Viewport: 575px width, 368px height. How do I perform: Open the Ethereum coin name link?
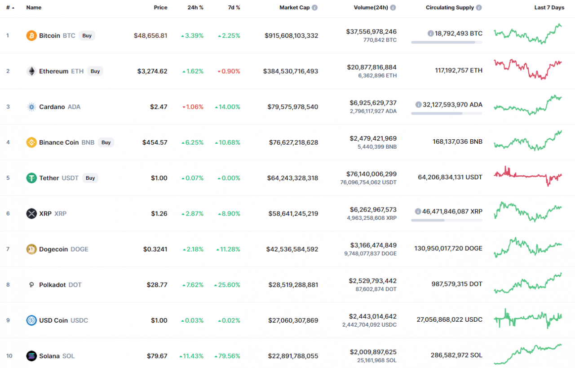click(53, 71)
